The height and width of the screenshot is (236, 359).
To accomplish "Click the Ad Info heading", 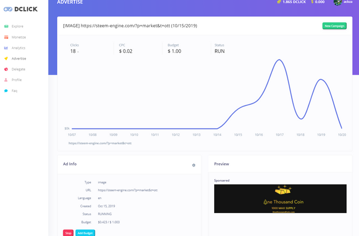I will pyautogui.click(x=70, y=164).
